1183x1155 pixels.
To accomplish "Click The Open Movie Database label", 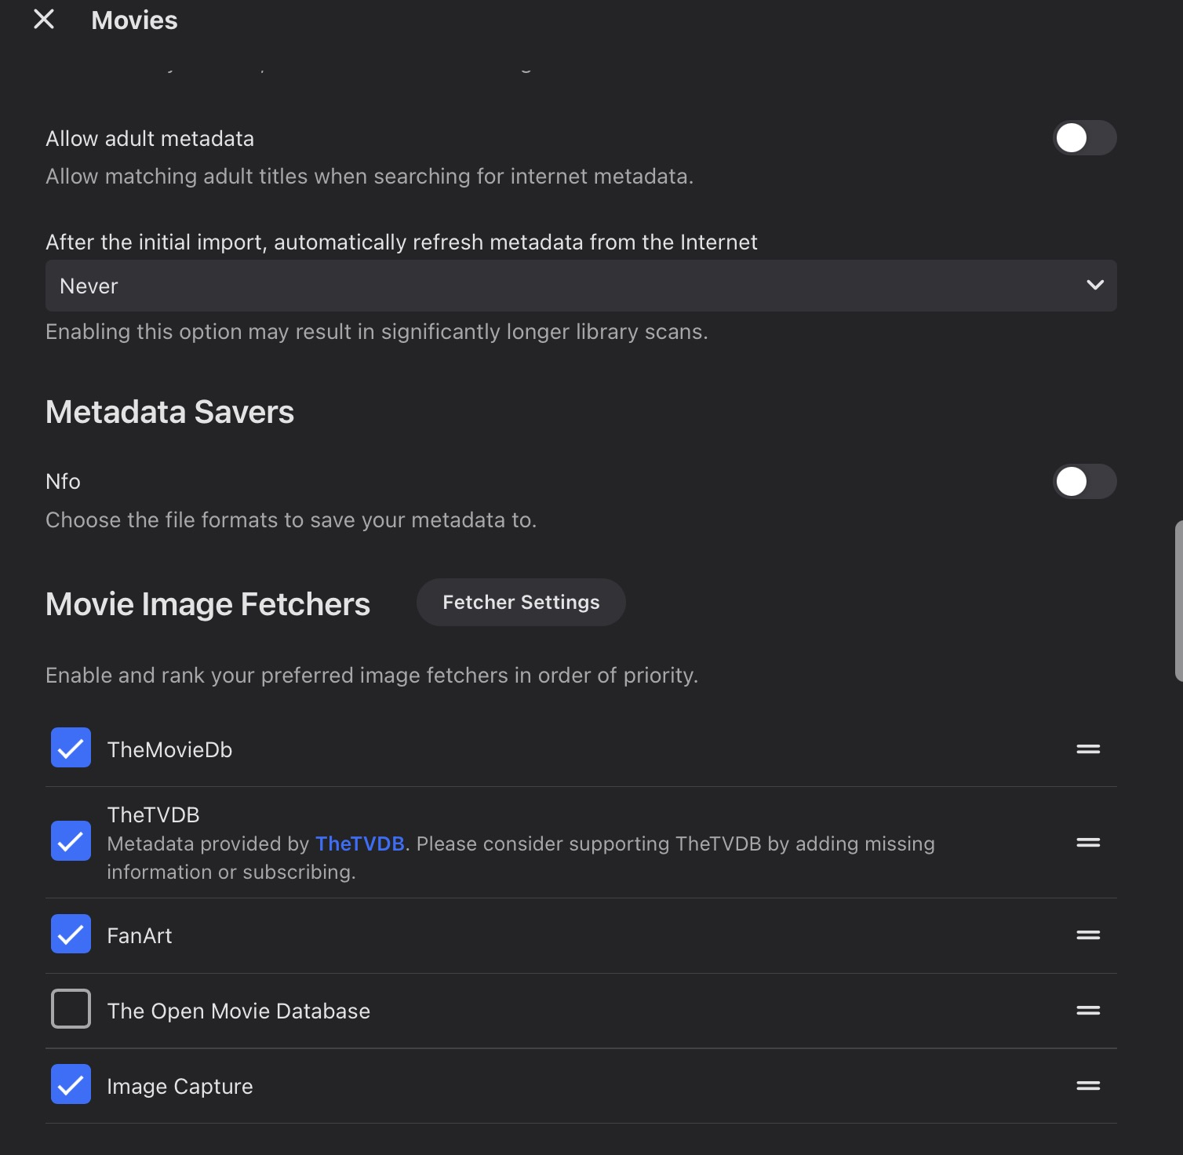I will click(238, 1011).
